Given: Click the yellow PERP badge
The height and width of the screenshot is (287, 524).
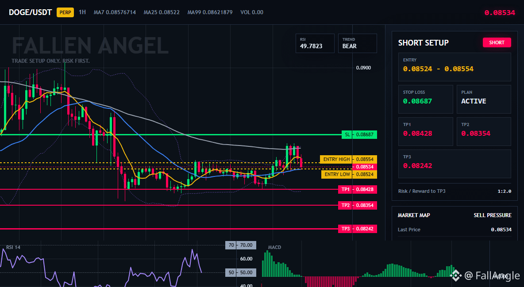Looking at the screenshot, I should tap(65, 12).
